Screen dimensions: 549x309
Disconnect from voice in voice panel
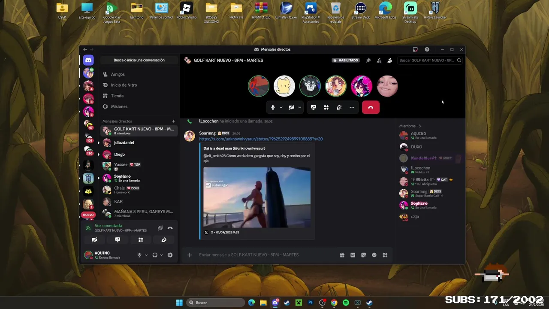click(x=170, y=228)
